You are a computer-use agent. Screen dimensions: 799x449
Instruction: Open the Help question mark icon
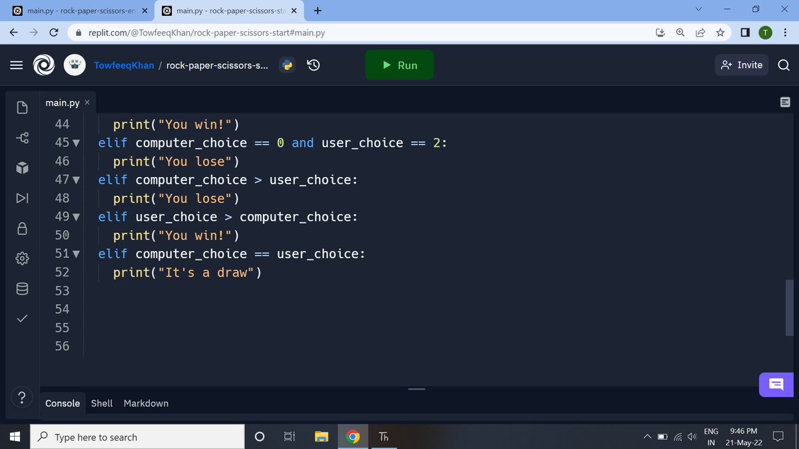click(21, 398)
